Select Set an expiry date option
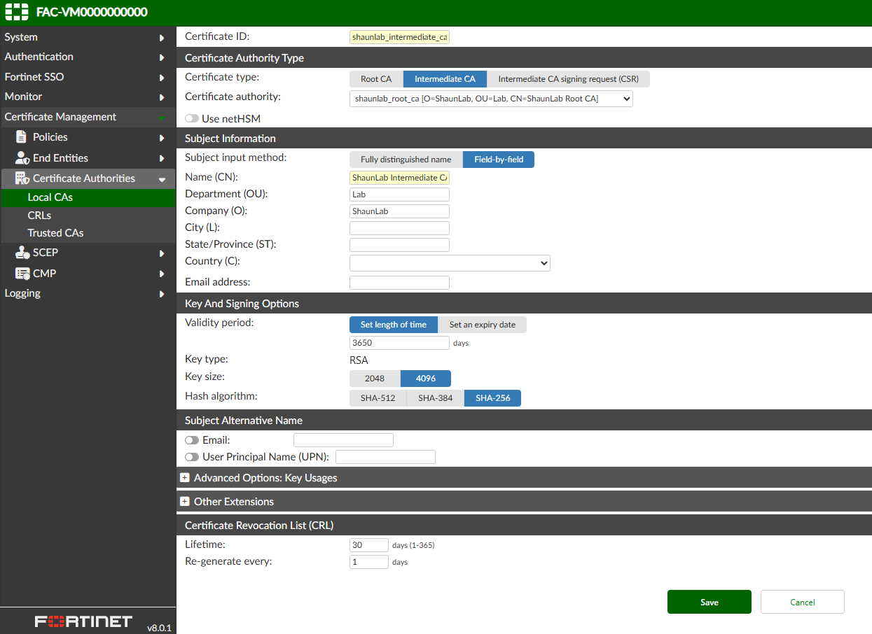The height and width of the screenshot is (634, 872). point(483,325)
